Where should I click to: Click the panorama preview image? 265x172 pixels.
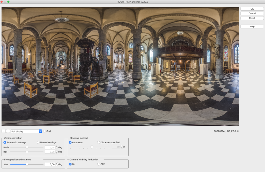pos(120,66)
